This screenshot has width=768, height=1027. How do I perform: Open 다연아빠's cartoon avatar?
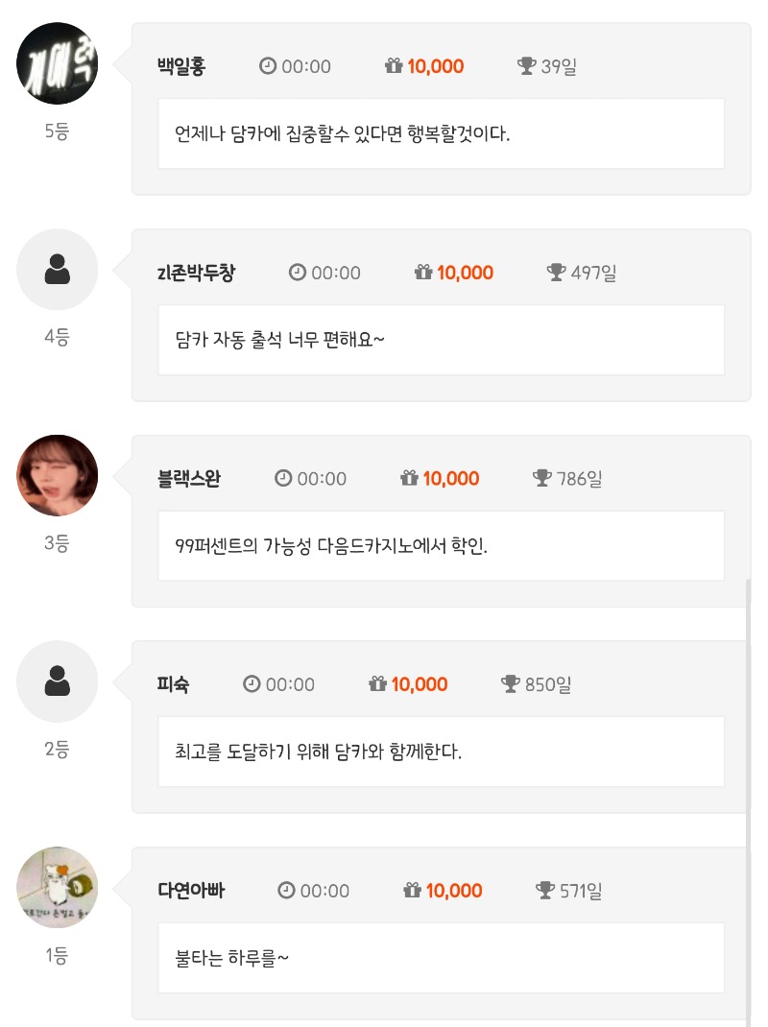click(58, 887)
